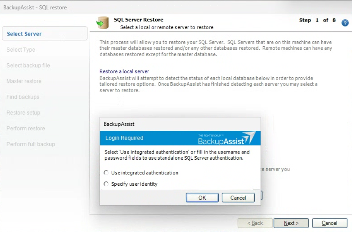Click the BackupAssist logo in the login dialog
Screen dimensions: 352x232
pyautogui.click(x=226, y=140)
